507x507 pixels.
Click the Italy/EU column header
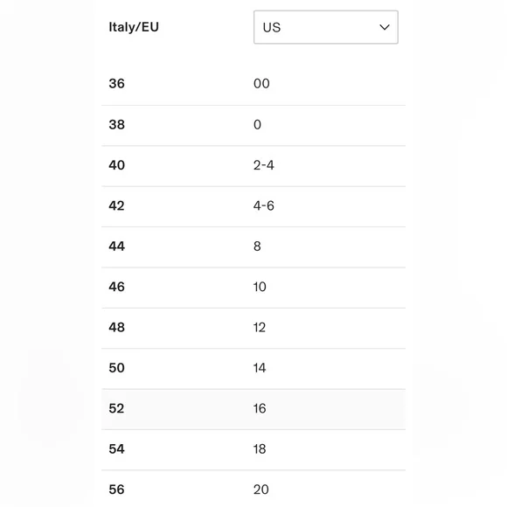coord(134,27)
